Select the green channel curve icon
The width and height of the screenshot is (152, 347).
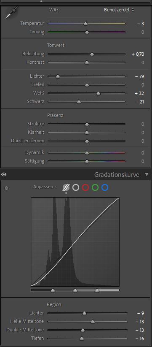(95, 187)
